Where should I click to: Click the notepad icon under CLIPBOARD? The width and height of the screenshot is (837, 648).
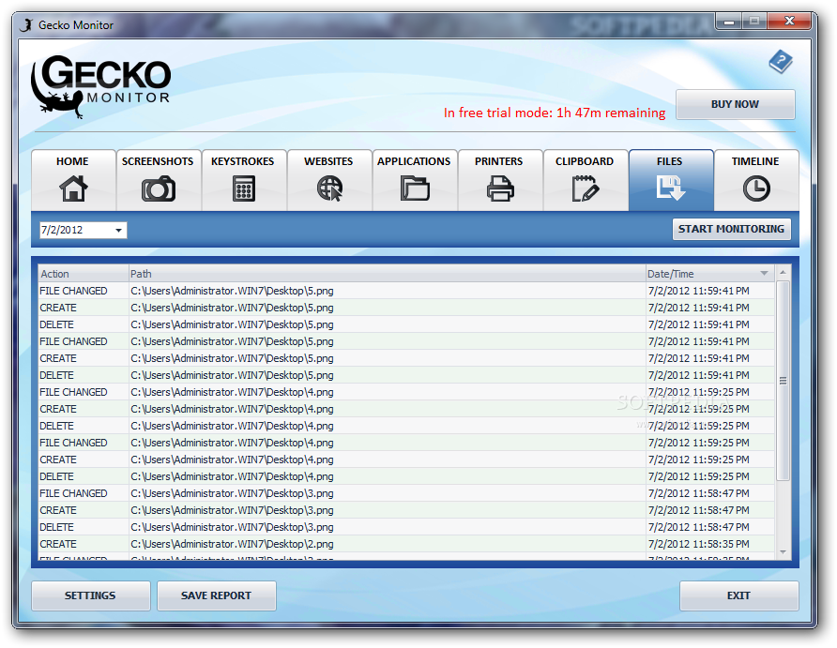(585, 188)
